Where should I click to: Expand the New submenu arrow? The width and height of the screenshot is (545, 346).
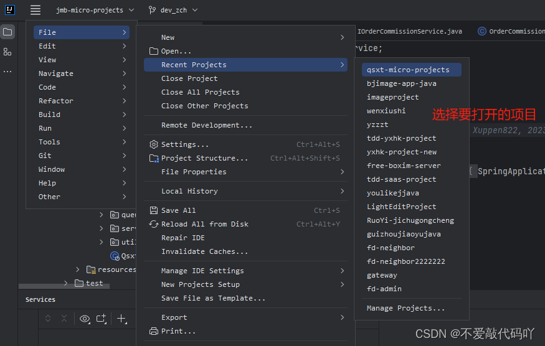point(343,37)
